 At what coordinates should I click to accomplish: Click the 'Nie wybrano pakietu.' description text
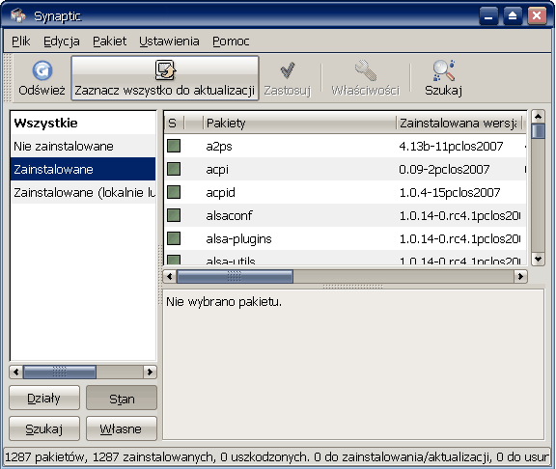[x=224, y=302]
